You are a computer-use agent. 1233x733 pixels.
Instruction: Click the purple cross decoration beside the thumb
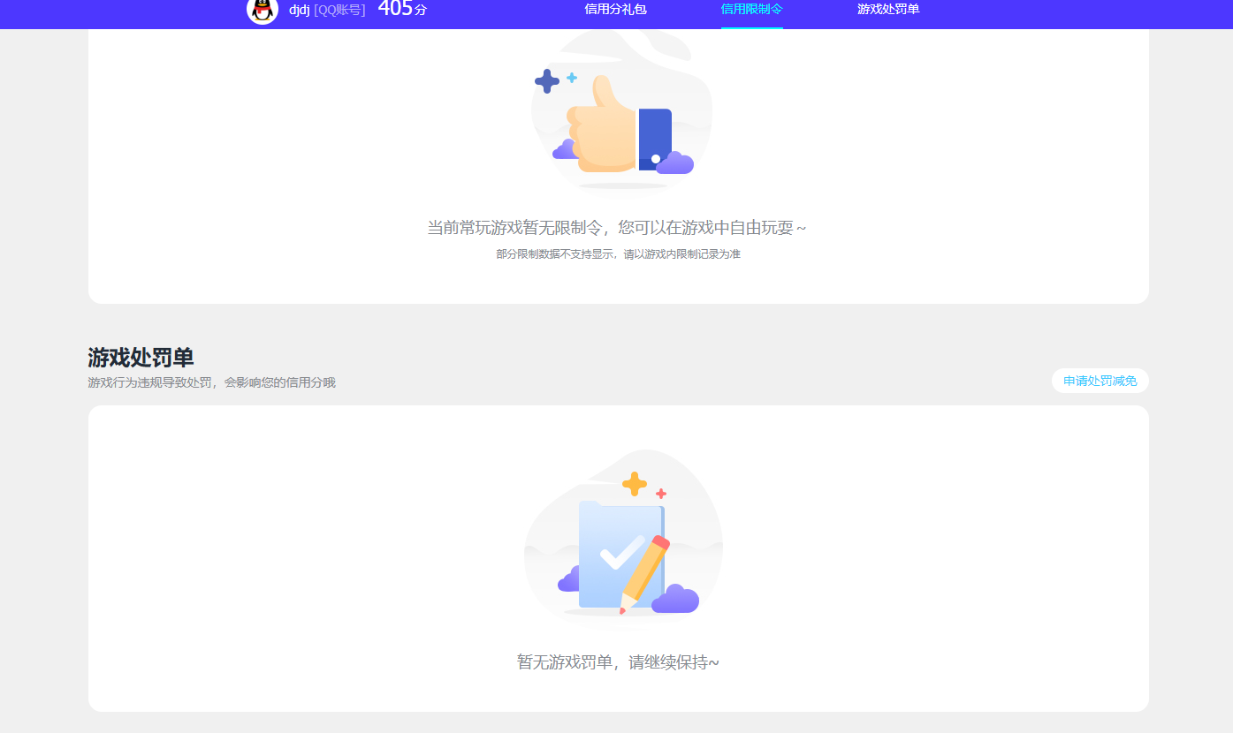click(549, 83)
